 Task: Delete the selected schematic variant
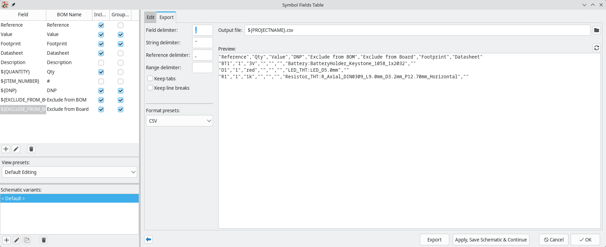(44, 240)
